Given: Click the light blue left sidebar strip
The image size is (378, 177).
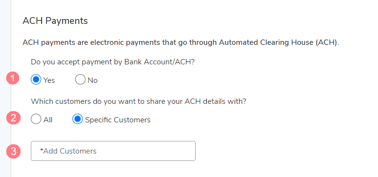Looking at the screenshot, I should (x=5, y=89).
